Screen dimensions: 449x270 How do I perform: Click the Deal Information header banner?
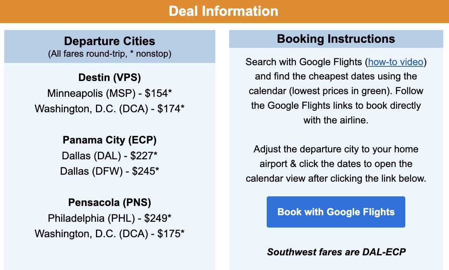224,11
